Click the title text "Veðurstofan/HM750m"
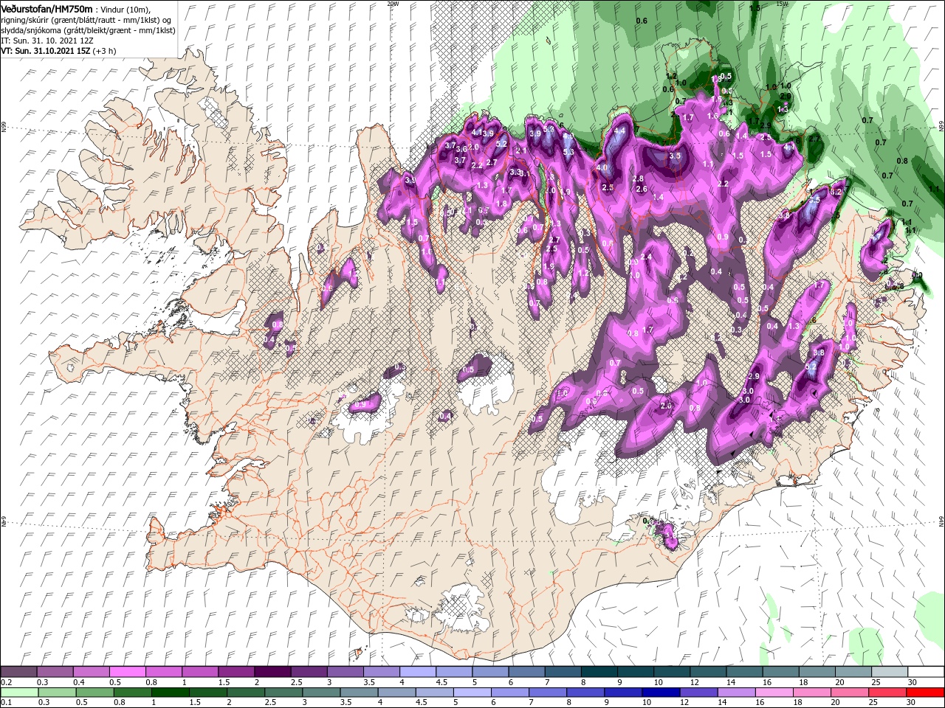Screen dimensions: 945x708 pos(47,8)
